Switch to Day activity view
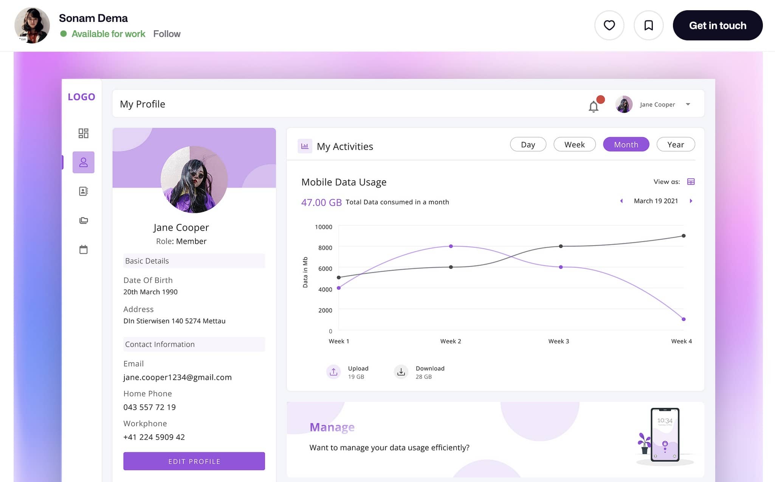 pyautogui.click(x=528, y=144)
